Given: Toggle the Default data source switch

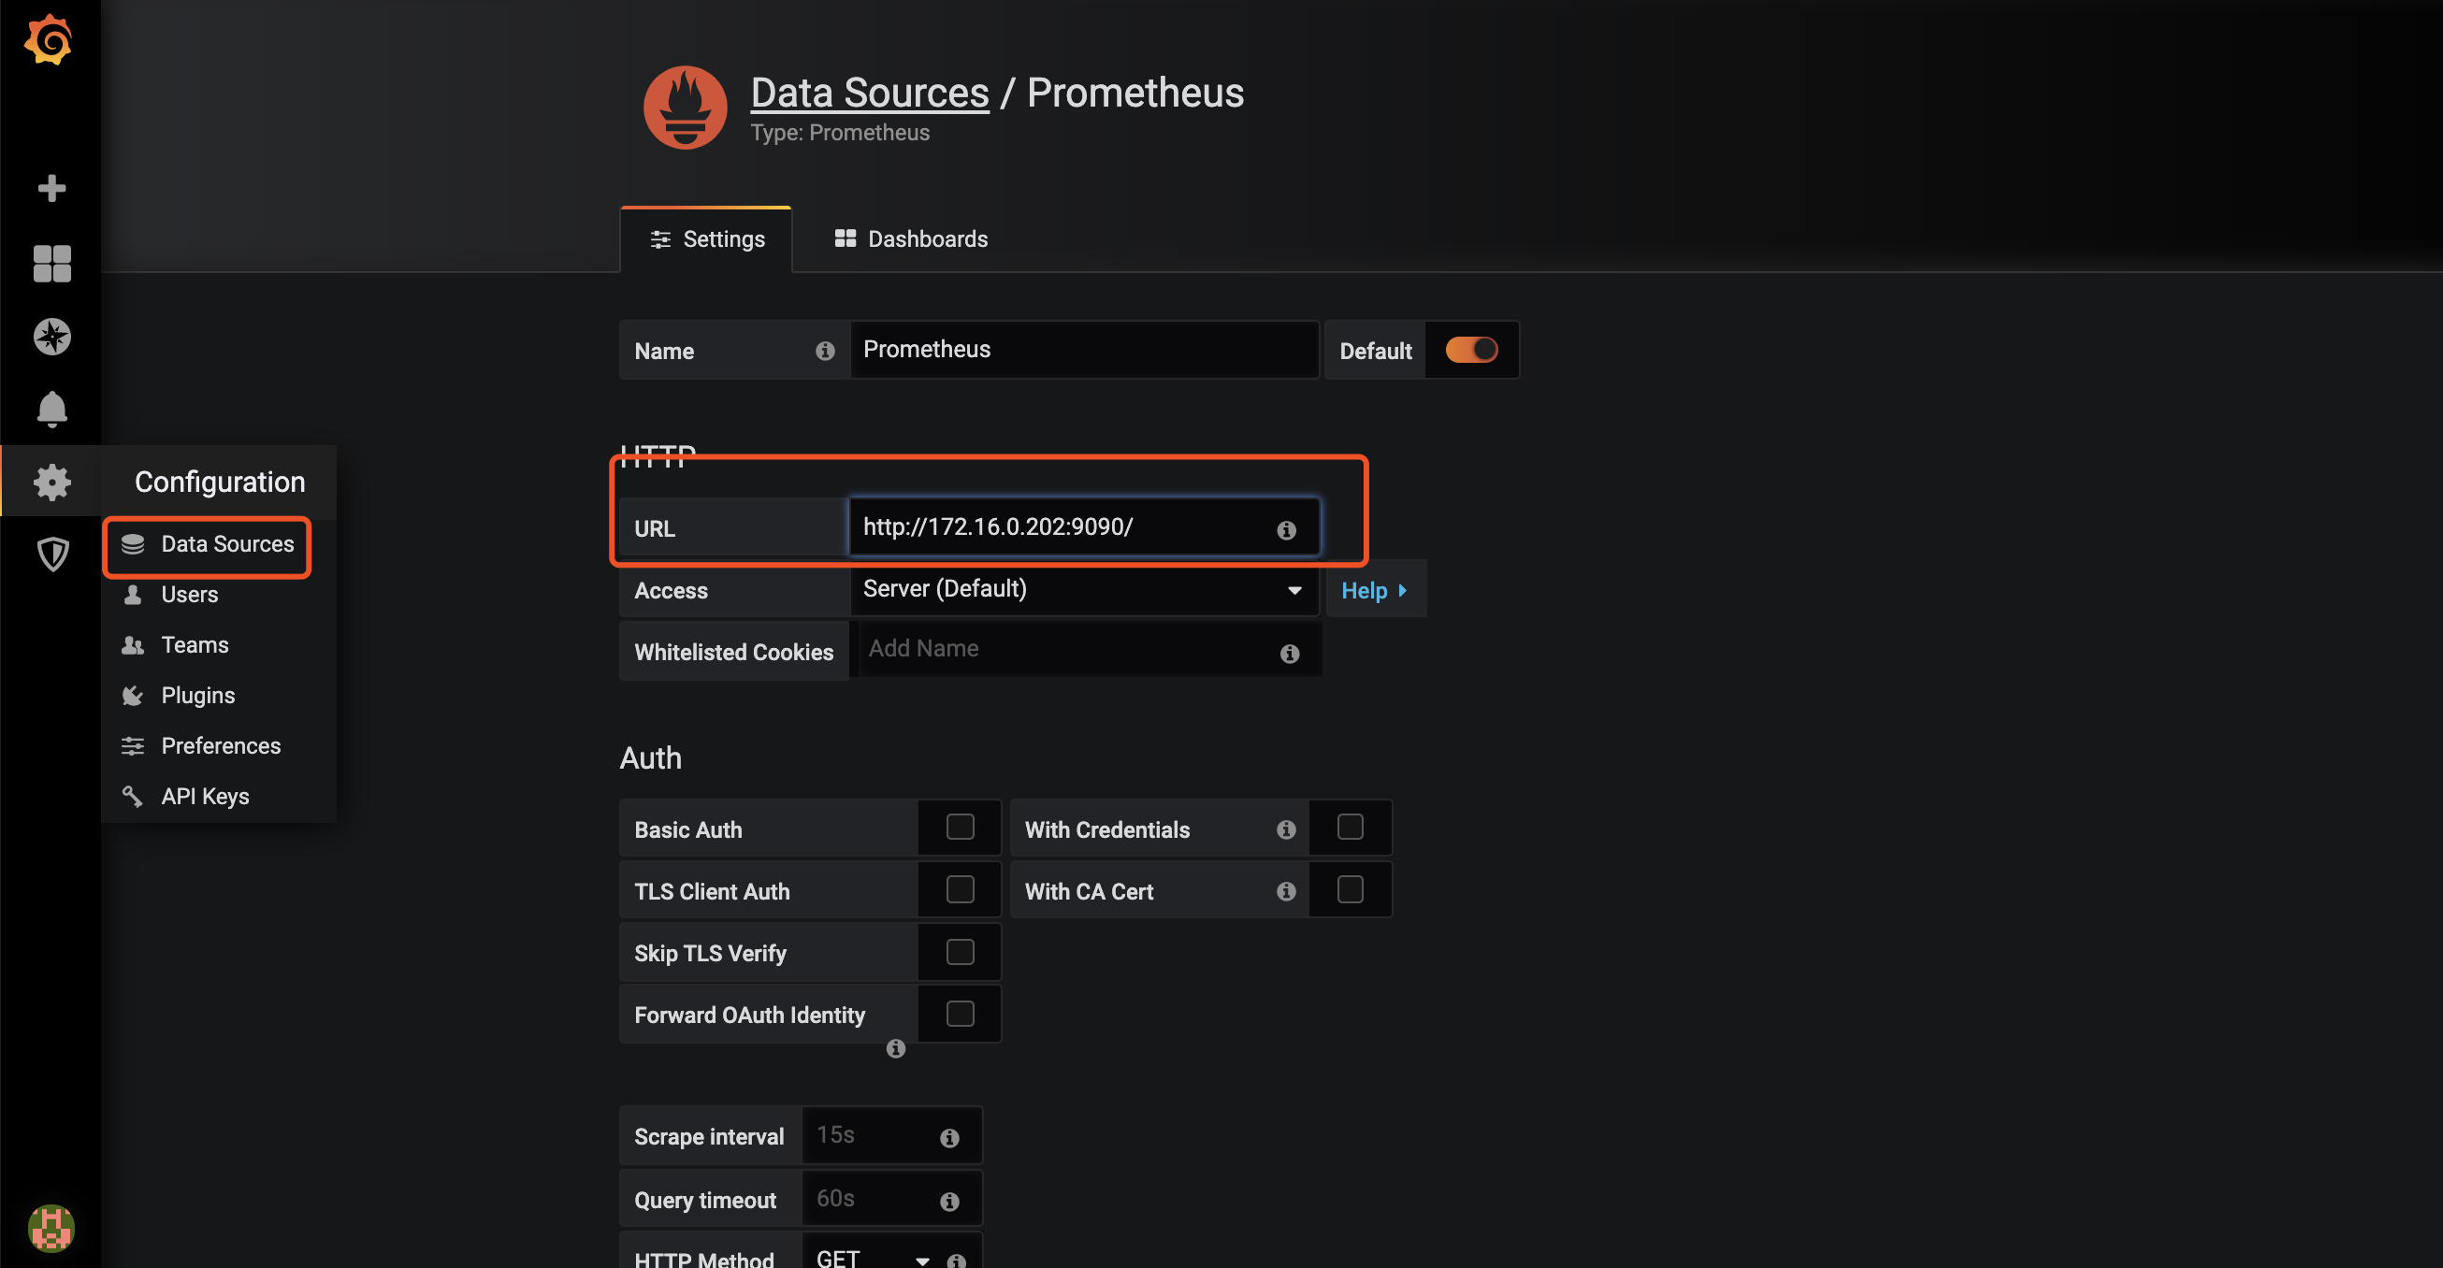Looking at the screenshot, I should point(1470,350).
